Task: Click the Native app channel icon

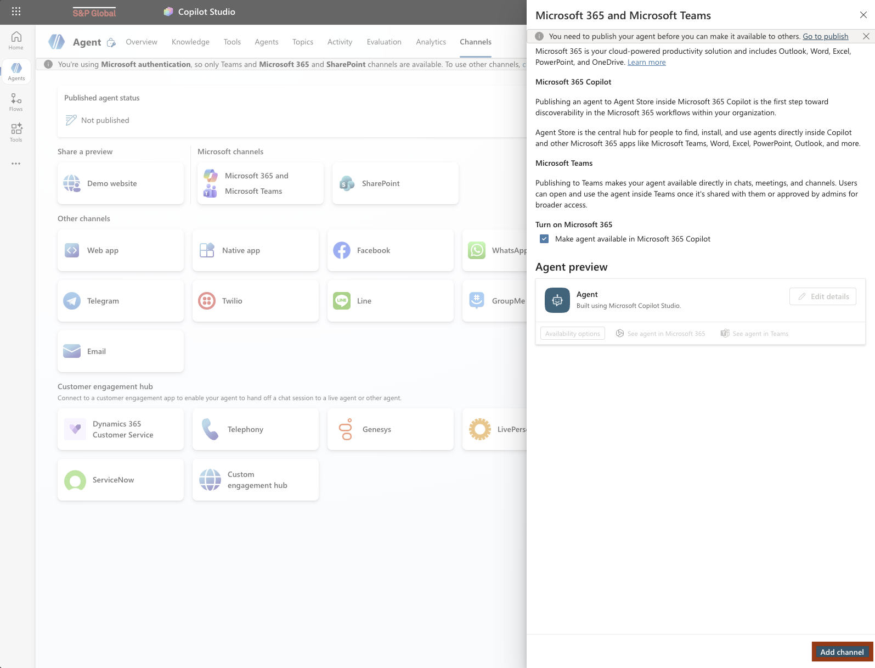Action: 207,250
